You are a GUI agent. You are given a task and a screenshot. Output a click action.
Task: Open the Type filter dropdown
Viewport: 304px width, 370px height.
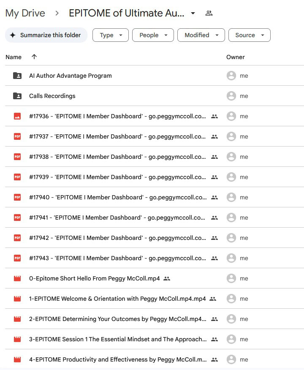coord(110,35)
